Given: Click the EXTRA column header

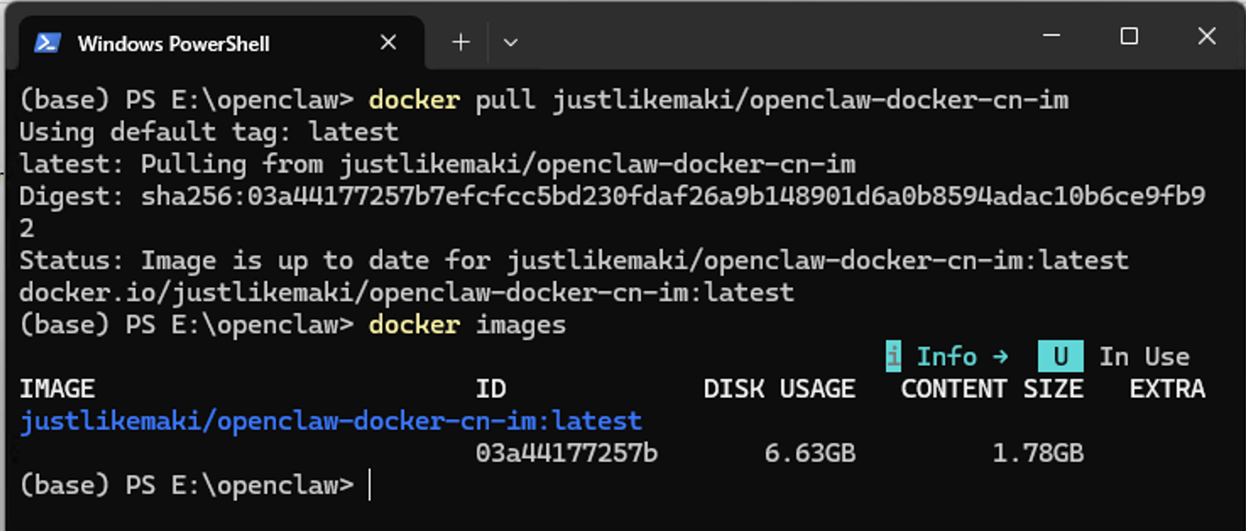Looking at the screenshot, I should click(1167, 389).
